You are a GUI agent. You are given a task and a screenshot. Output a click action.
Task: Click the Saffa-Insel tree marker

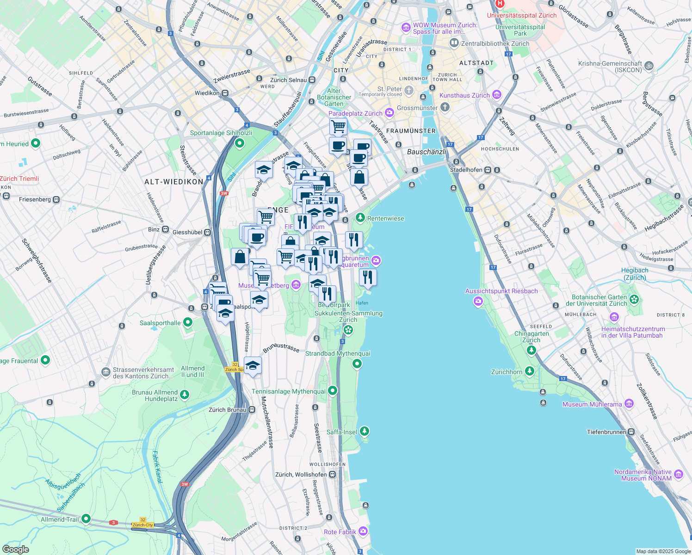pos(365,431)
